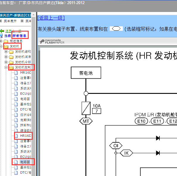This screenshot has height=176, width=177.
Task: Click the HR16D document icon
Action: click(16, 136)
